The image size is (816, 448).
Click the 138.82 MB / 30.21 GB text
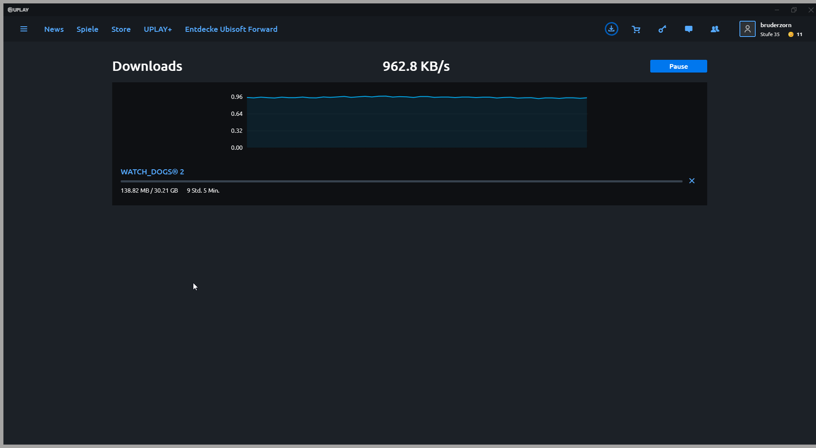click(x=149, y=190)
